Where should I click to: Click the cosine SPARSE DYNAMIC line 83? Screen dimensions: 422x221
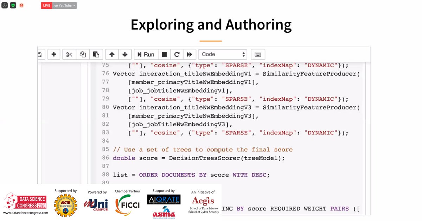coord(238,133)
